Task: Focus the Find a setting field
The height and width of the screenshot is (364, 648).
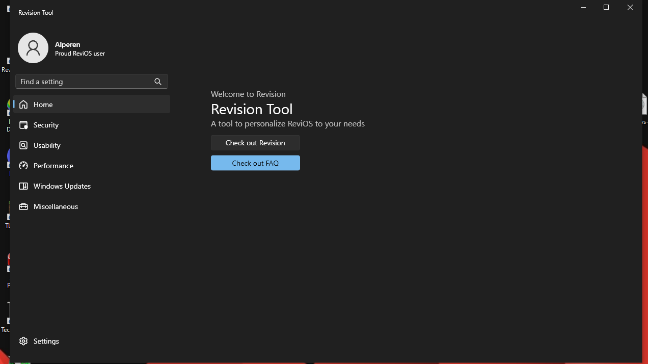Action: coord(92,82)
